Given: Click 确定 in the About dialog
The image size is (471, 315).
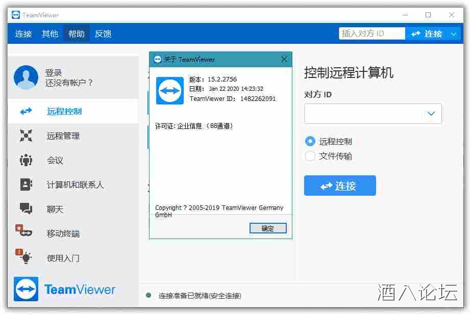Looking at the screenshot, I should pos(268,228).
